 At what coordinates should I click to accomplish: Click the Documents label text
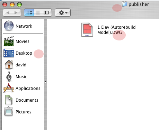27,100
